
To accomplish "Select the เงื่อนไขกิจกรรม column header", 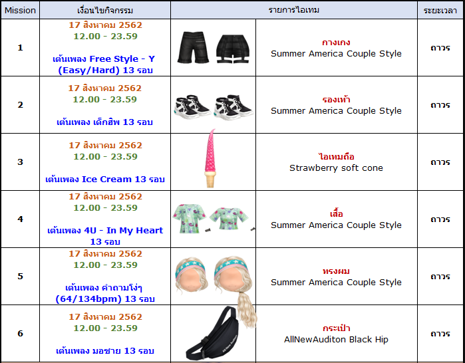I will coord(105,11).
